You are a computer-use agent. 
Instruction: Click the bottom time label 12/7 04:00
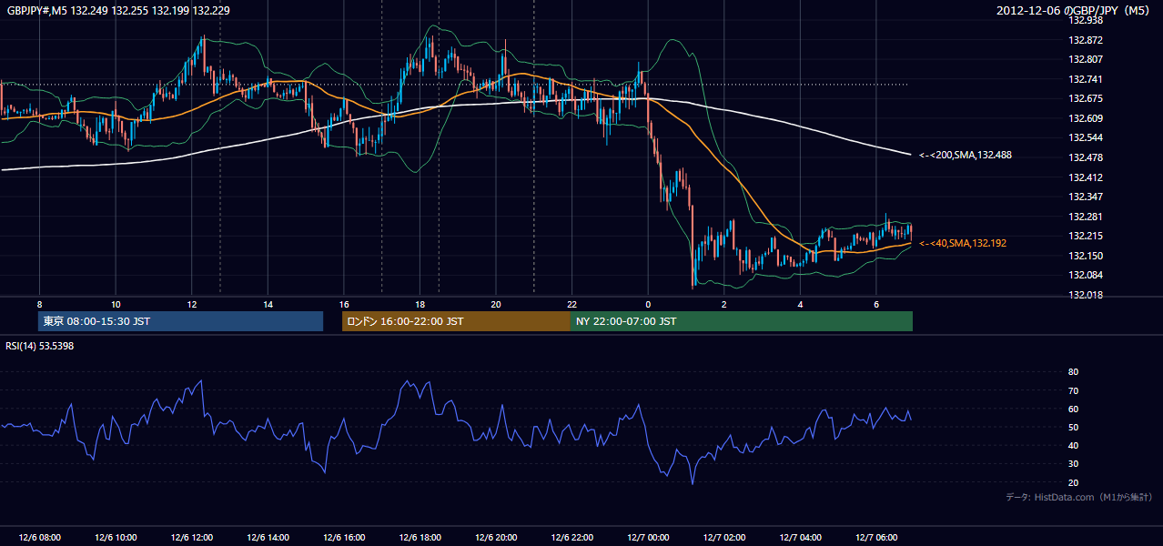[x=799, y=538]
